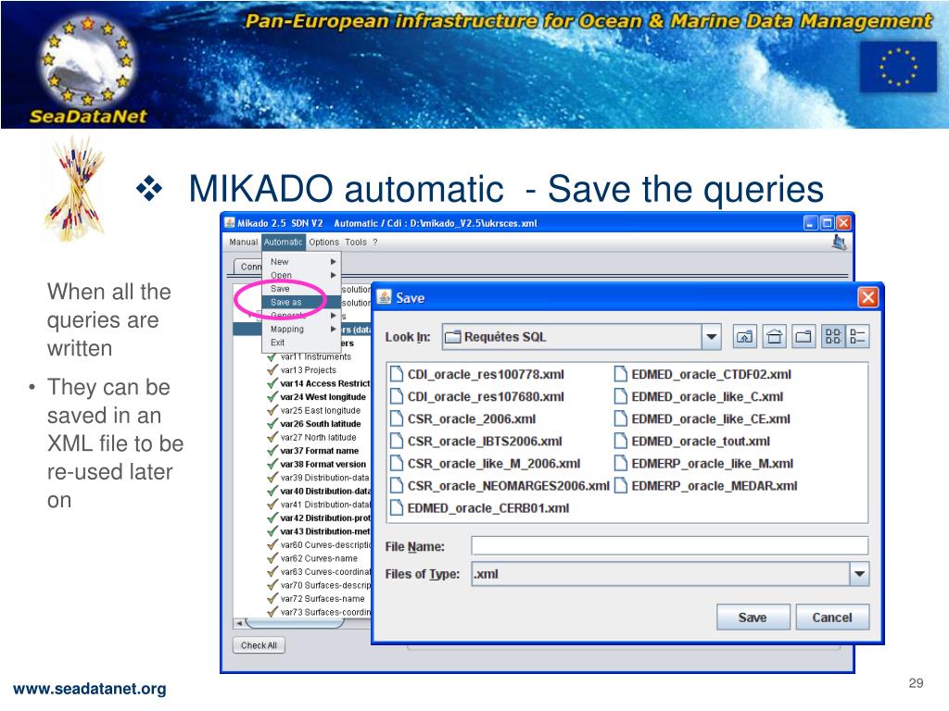Open the Manual menu
The image size is (949, 711).
pyautogui.click(x=244, y=242)
